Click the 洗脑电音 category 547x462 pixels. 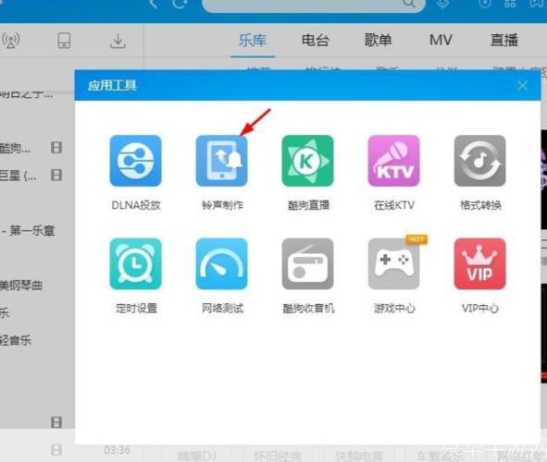359,456
